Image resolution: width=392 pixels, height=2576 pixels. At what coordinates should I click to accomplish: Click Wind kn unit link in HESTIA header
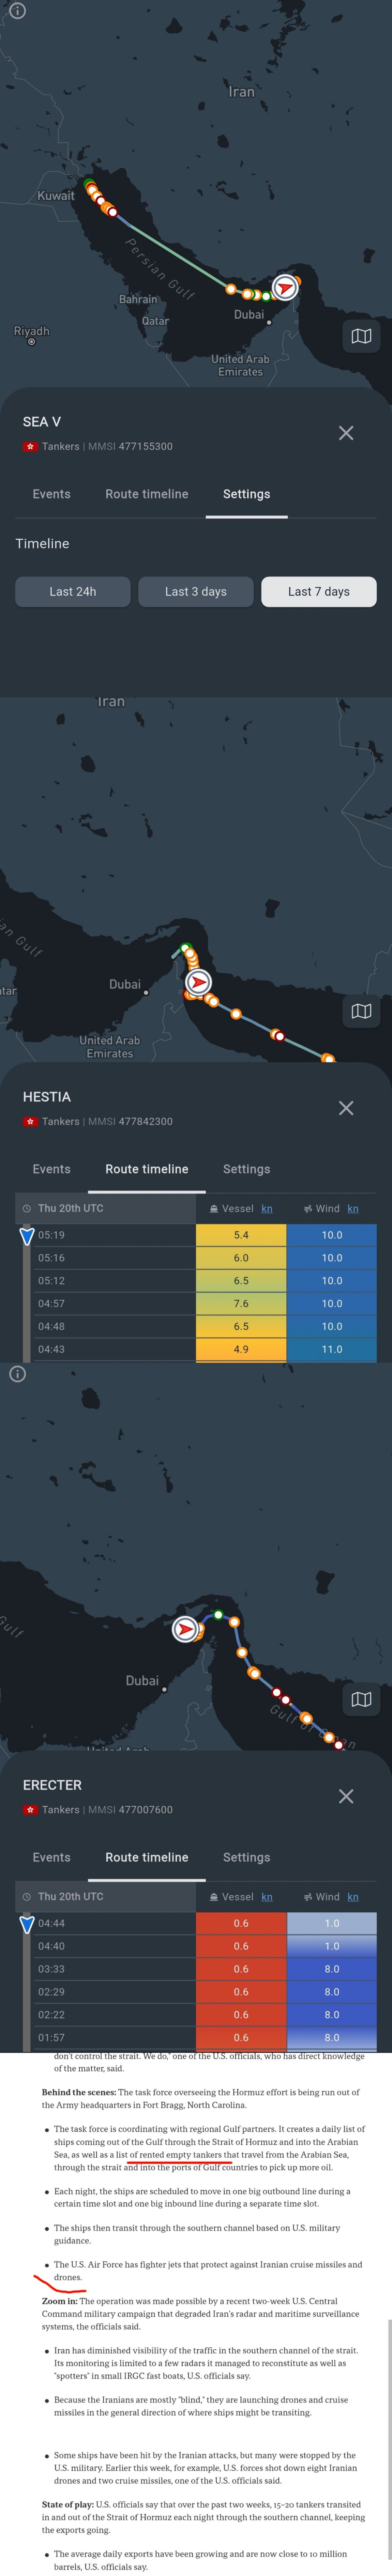click(x=353, y=1209)
